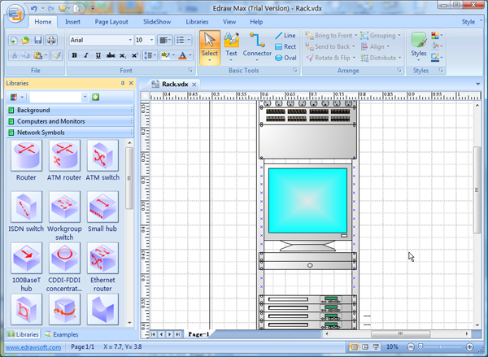Click the Print icon in ribbon
Screen dimensions: 488x357
[50, 40]
